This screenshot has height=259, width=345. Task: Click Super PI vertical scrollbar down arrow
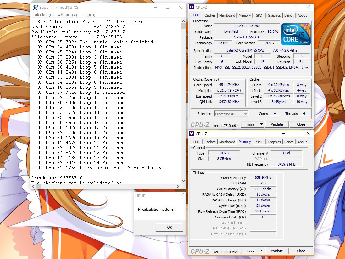183,181
